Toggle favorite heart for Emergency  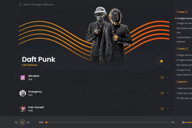pos(162,93)
